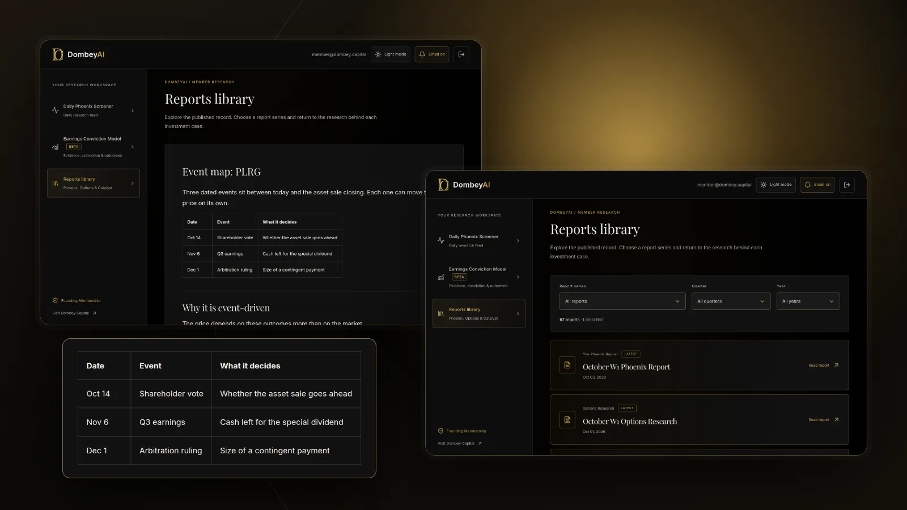Click Daily Phoenix Screener pulse icon, front window
Viewport: 907px width, 510px height.
tap(440, 241)
